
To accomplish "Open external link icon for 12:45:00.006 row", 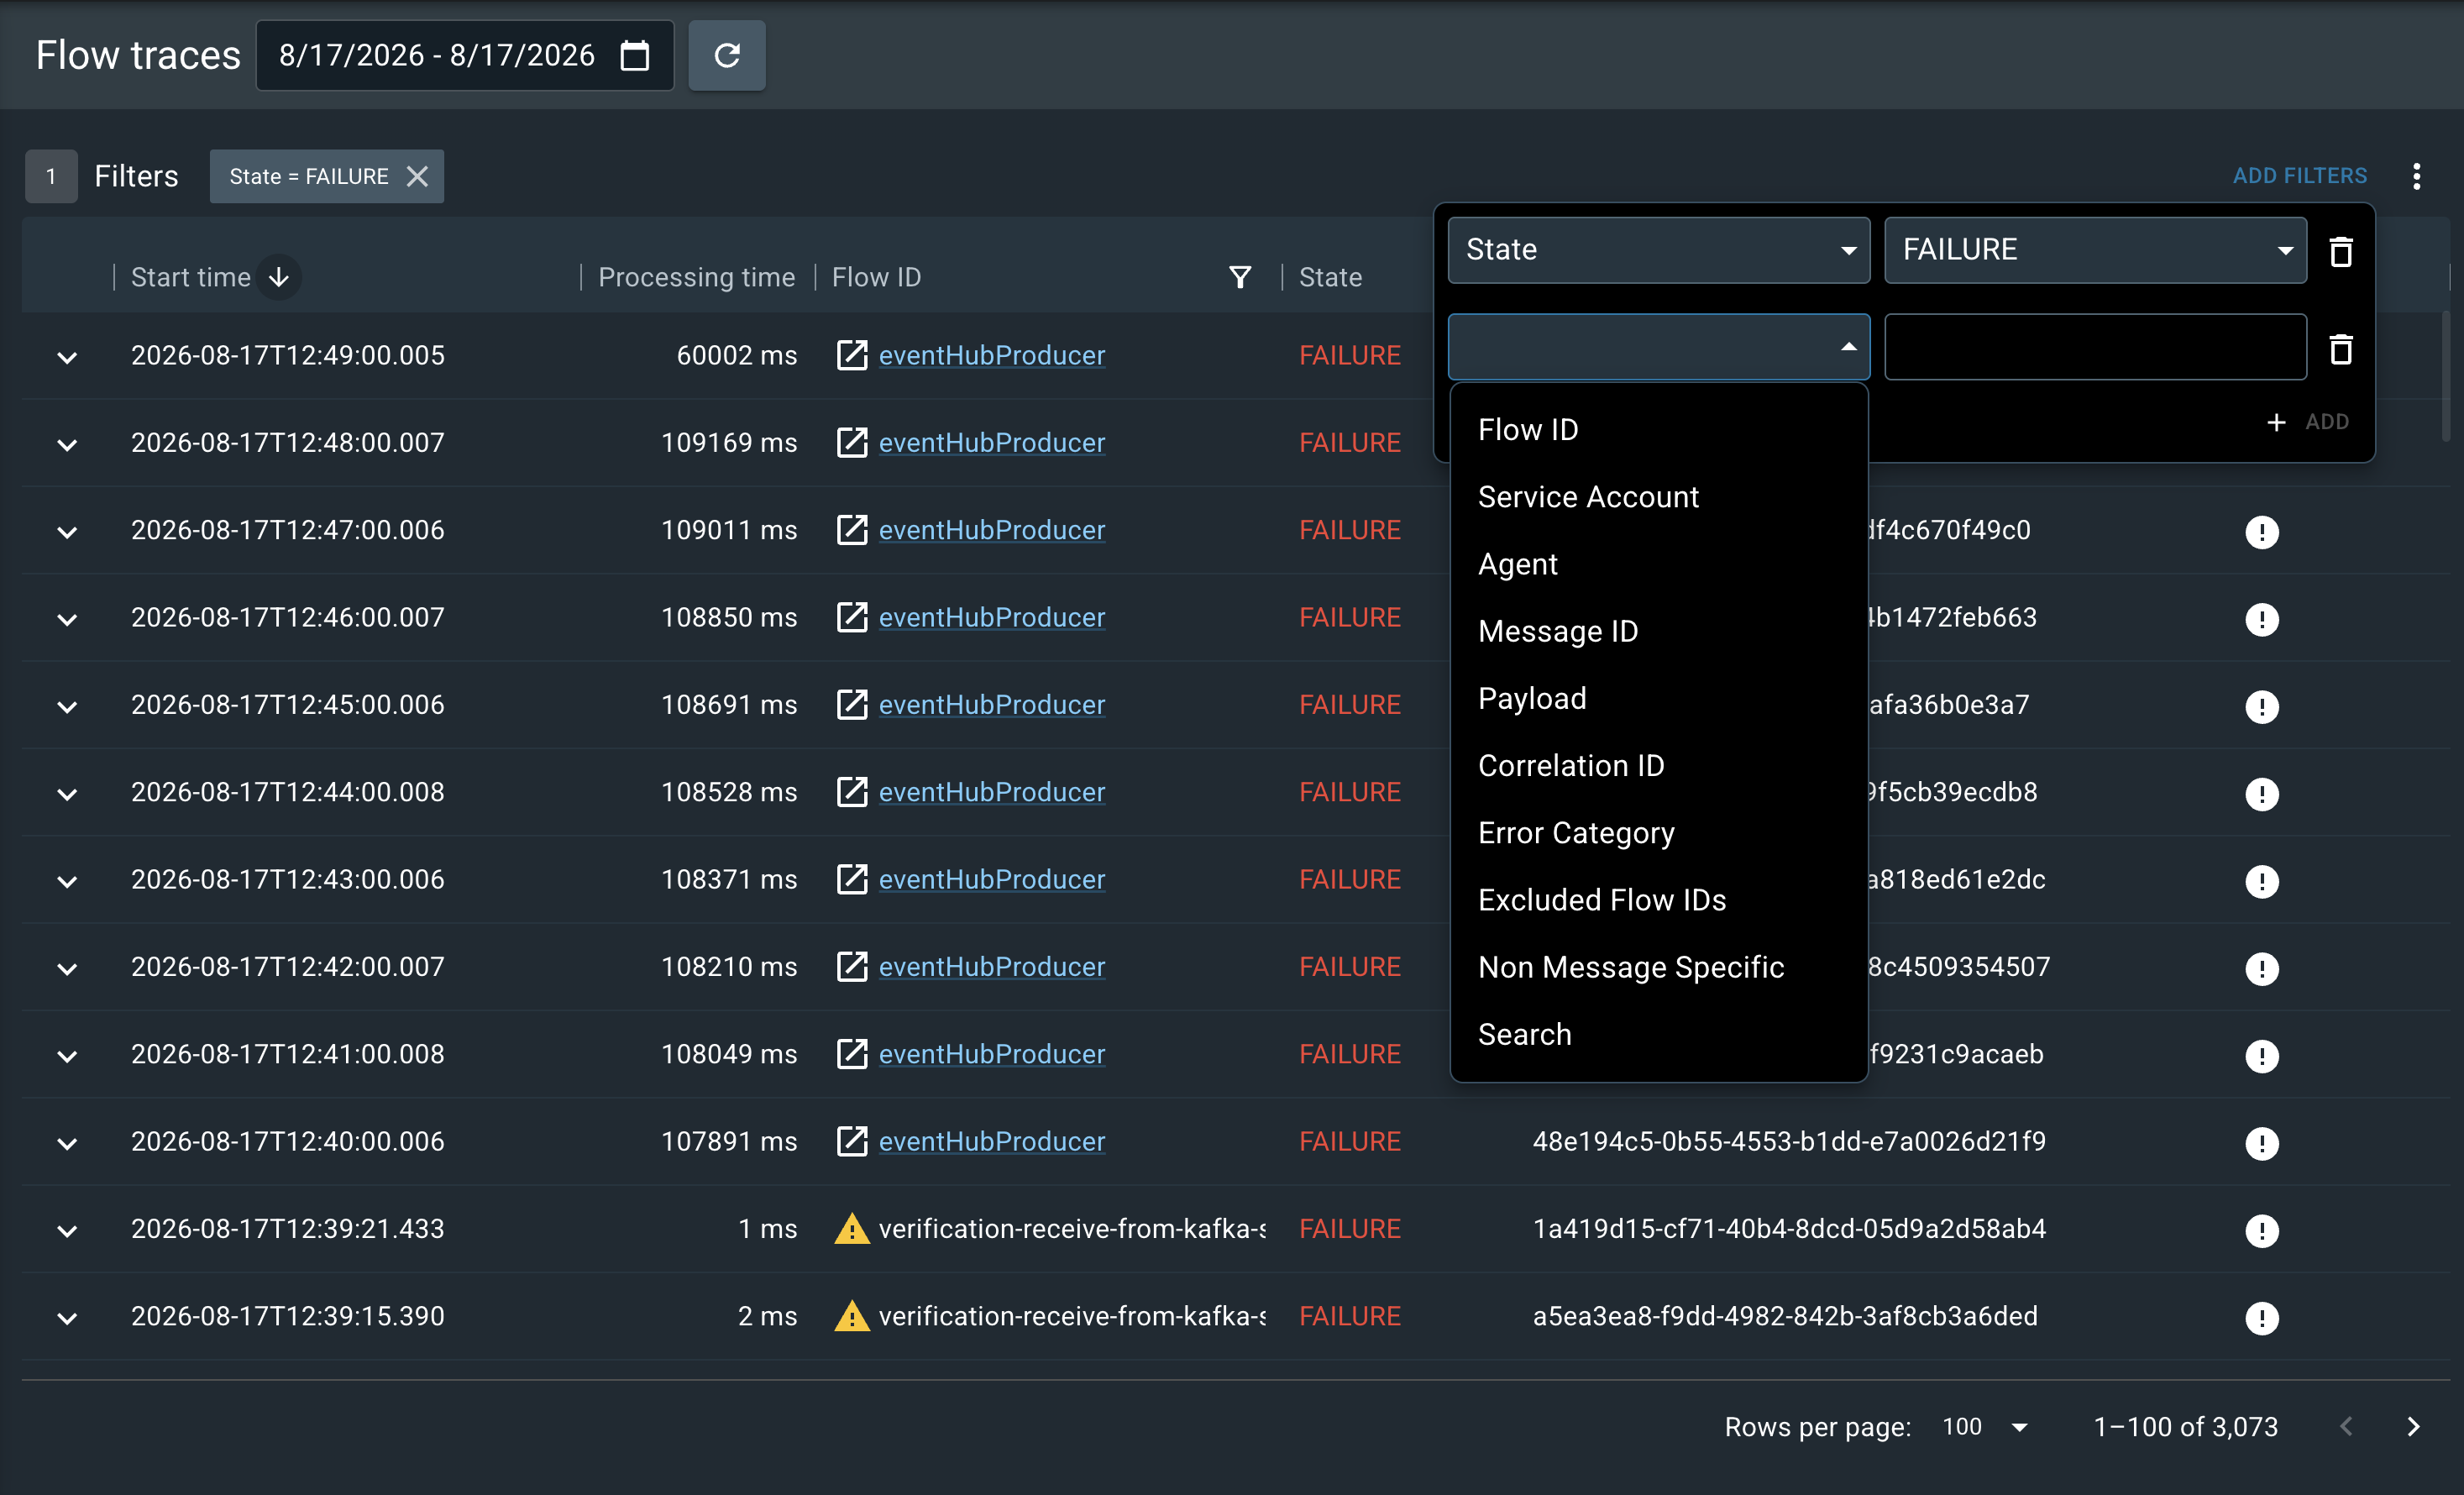I will [852, 705].
